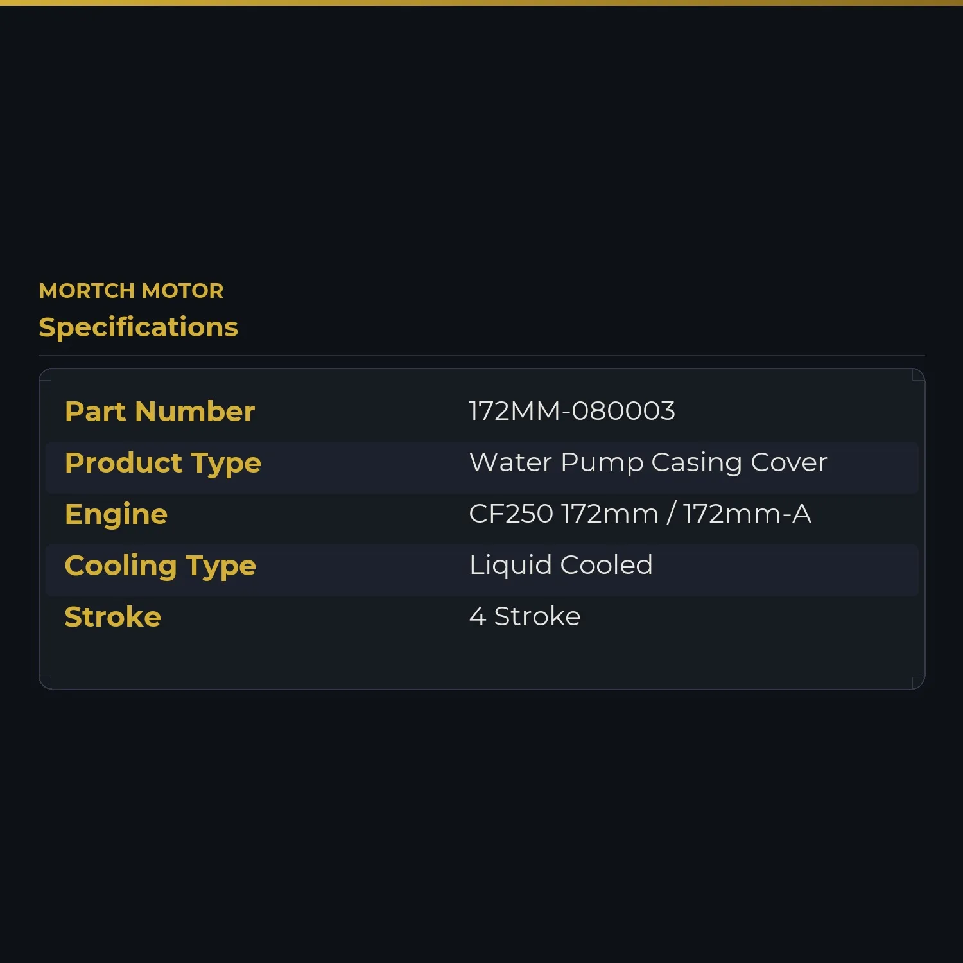Click the divider line under Specifications
The width and height of the screenshot is (963, 963).
tap(481, 356)
